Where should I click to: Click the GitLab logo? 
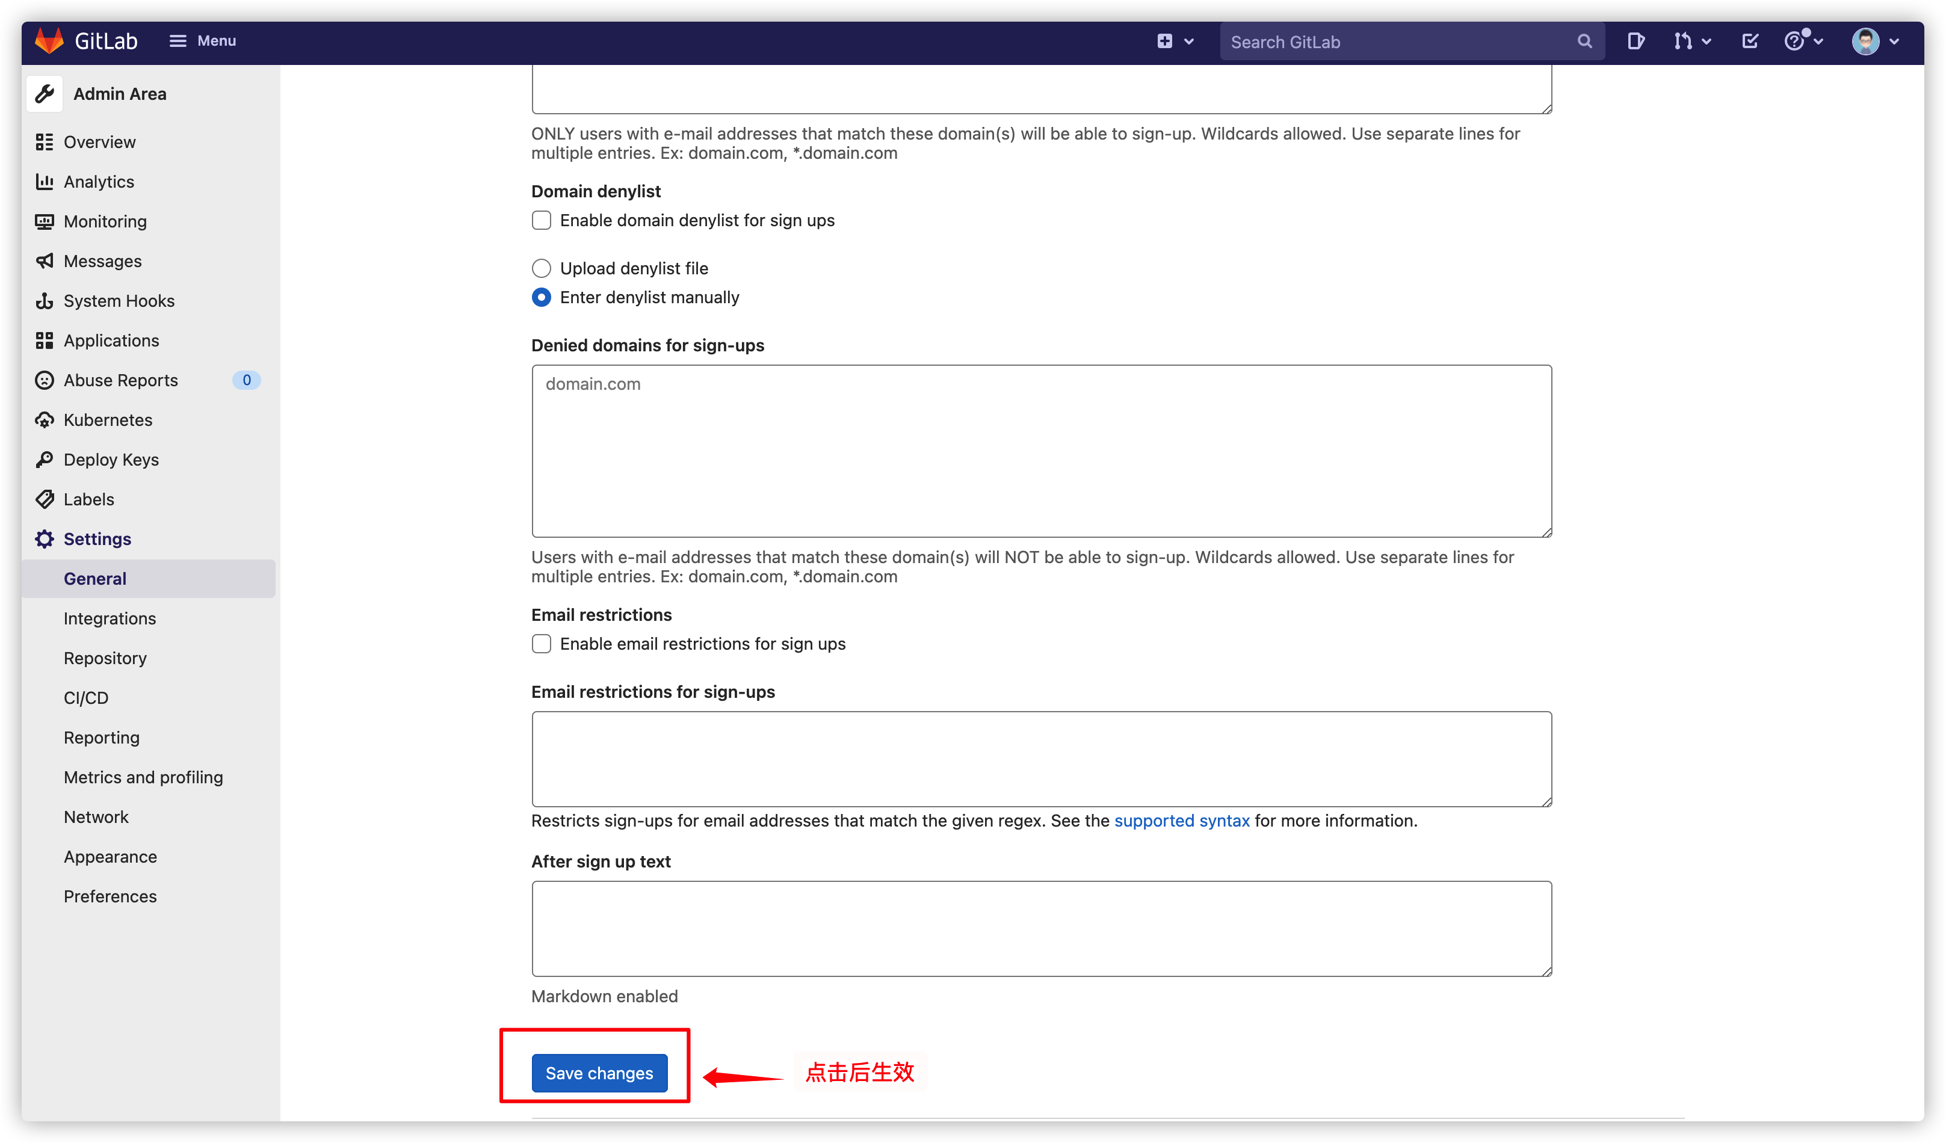point(49,40)
